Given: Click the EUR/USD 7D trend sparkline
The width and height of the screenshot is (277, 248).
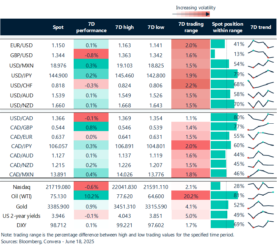Looking at the screenshot, I should [261, 44].
